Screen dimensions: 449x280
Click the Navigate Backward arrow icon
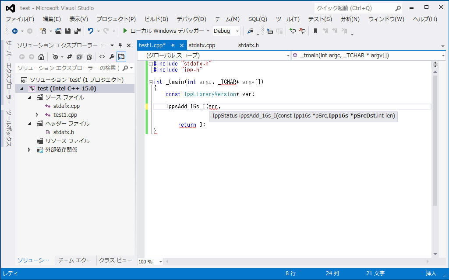tap(15, 31)
